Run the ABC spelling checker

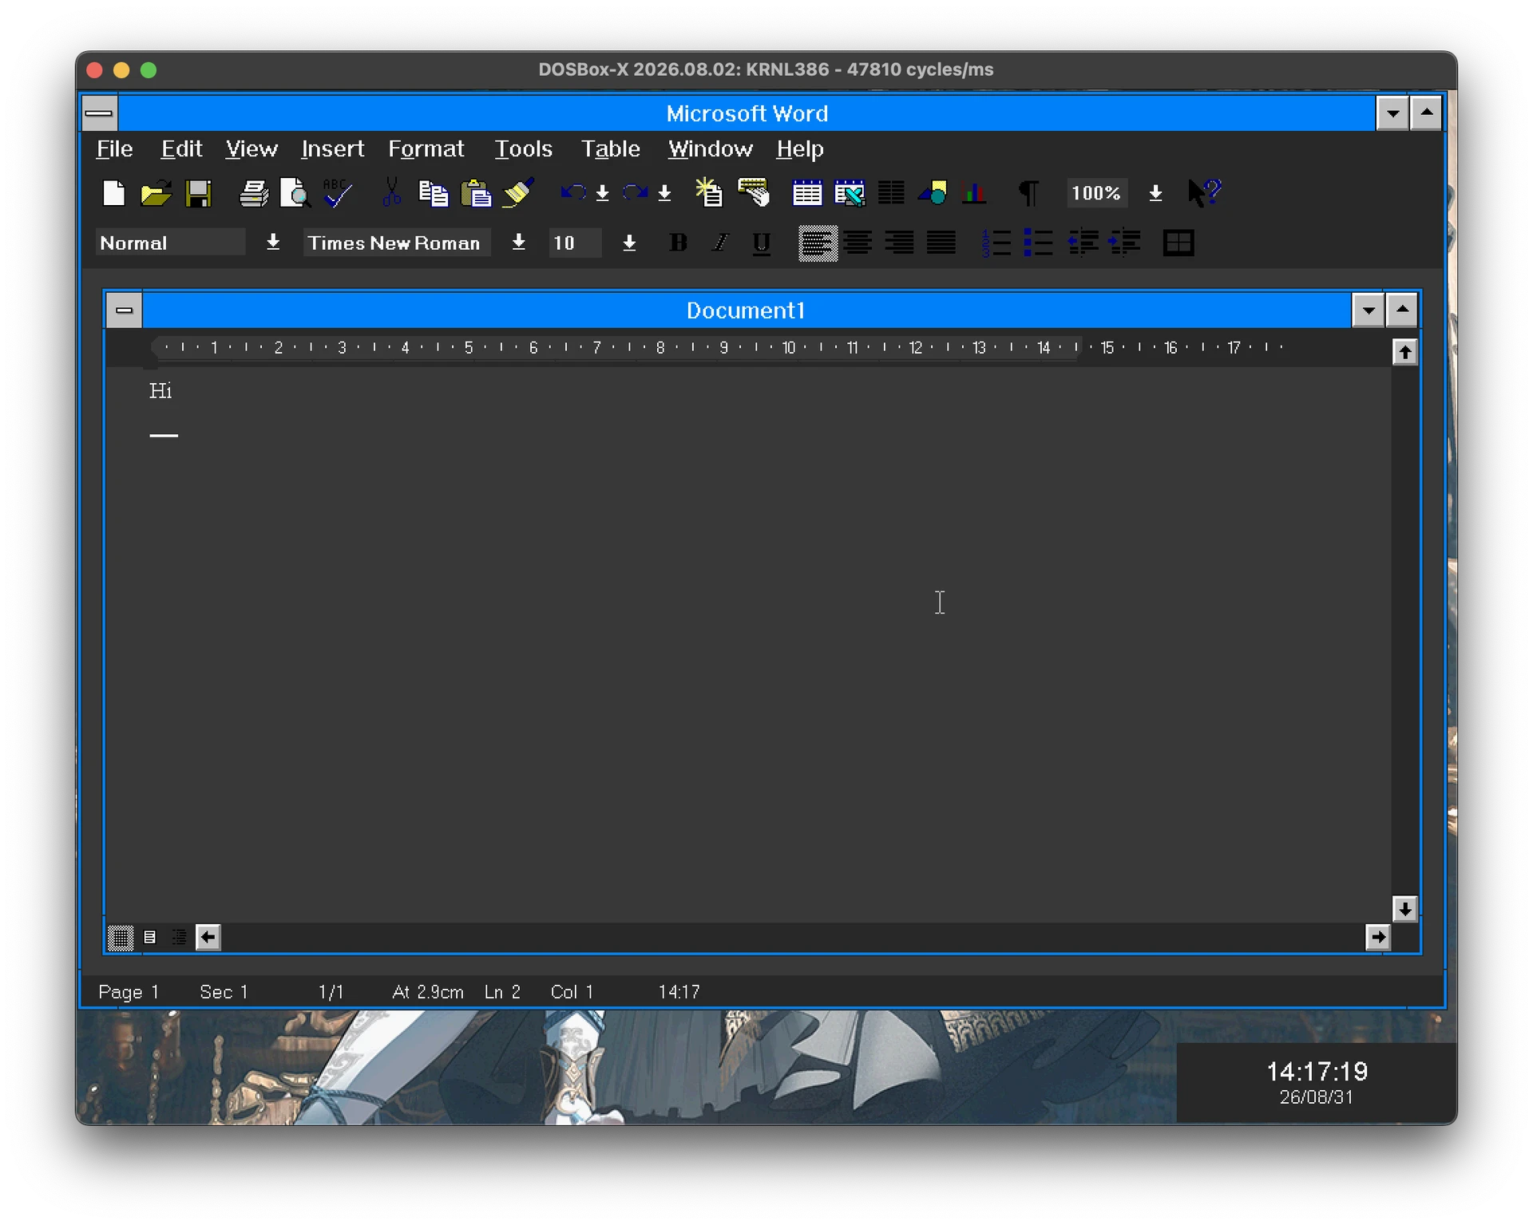[338, 193]
